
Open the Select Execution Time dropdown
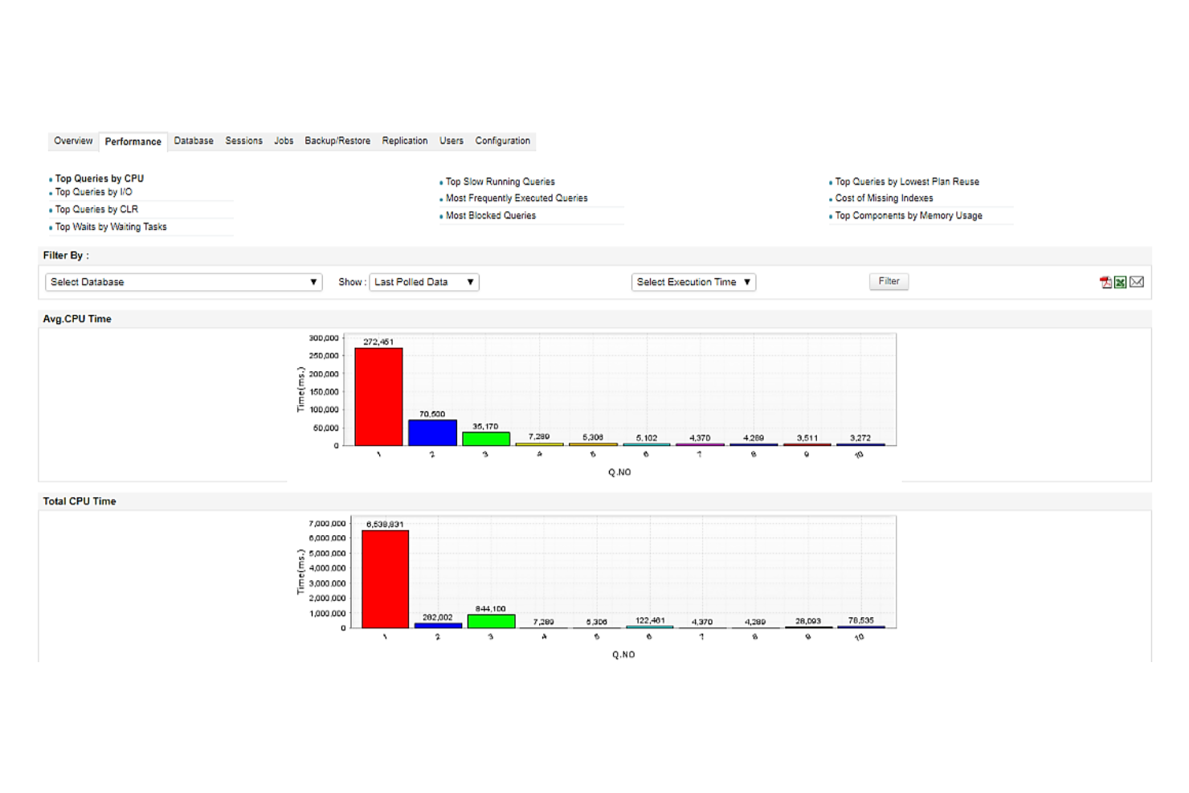point(693,282)
